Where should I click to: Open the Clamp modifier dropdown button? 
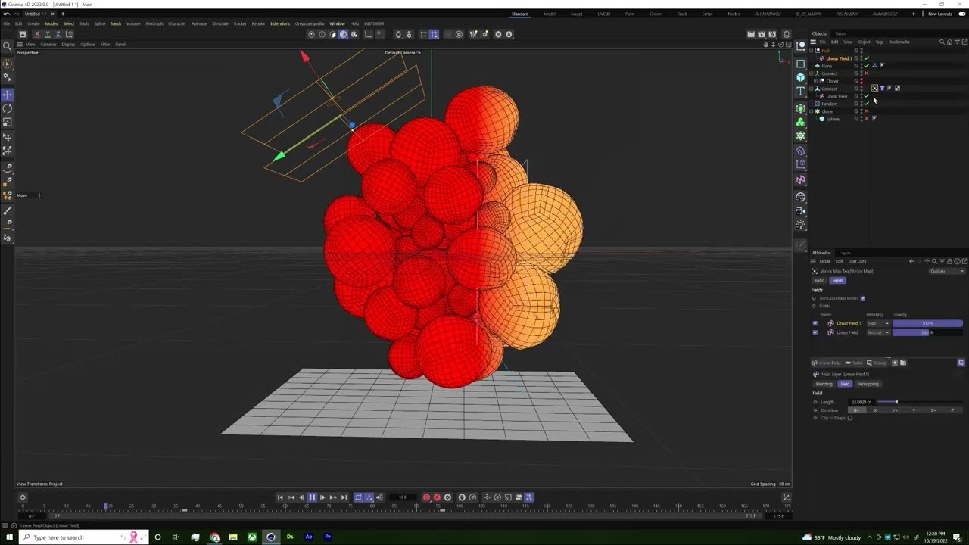(x=877, y=363)
